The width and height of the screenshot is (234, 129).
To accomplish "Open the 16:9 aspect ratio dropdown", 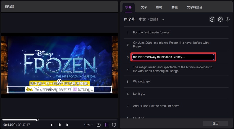I will [88, 125].
